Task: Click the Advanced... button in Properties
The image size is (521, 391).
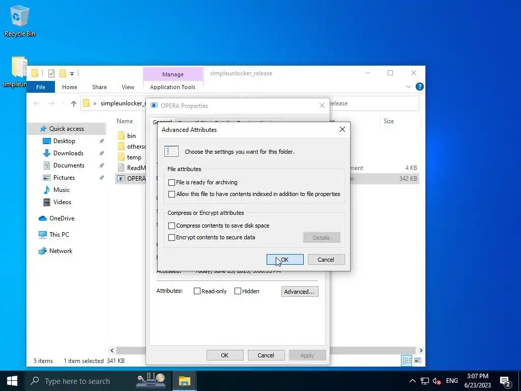Action: coord(299,292)
